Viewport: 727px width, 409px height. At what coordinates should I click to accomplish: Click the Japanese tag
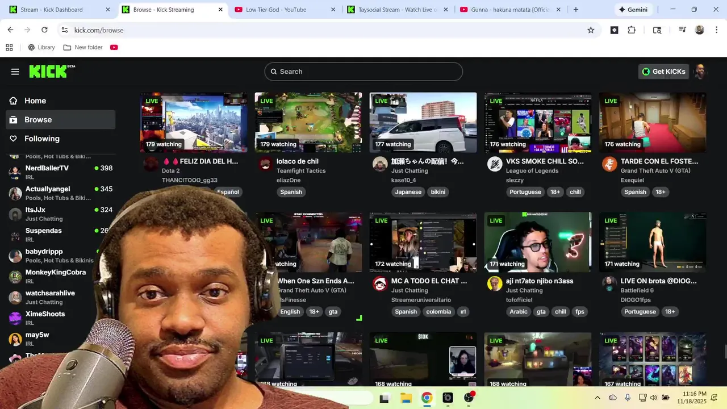408,192
